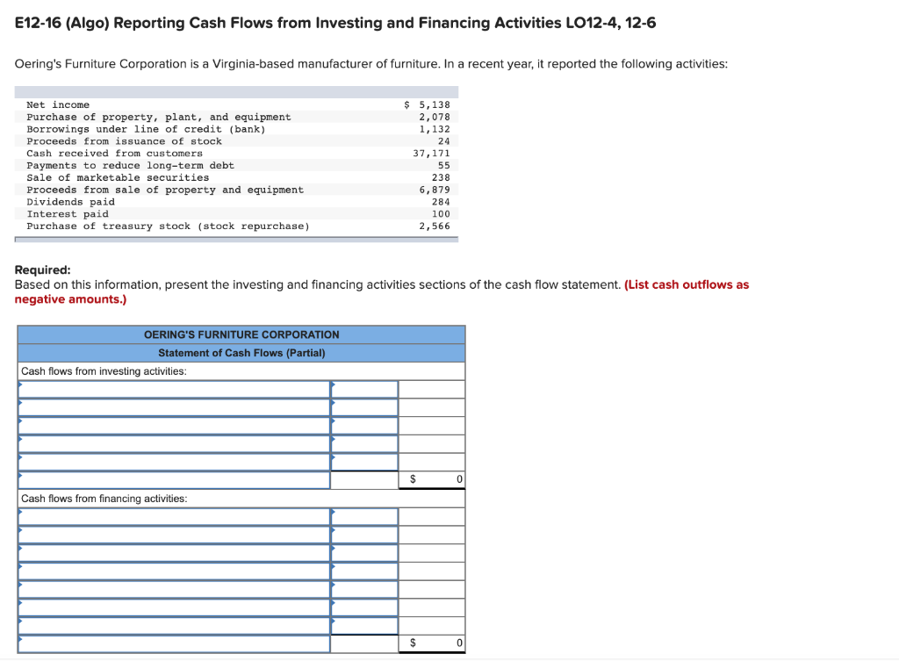Click 'Purchase of treasury stock (stock repurchase)' label

[x=168, y=226]
